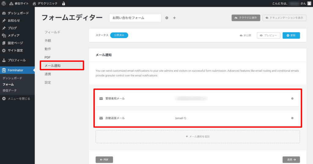Screen dimensions: 313x164
Task: Click クラウドに保存 button
Action: (246, 18)
